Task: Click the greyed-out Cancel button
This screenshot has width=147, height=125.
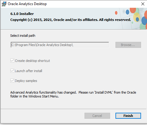Action: [x=97, y=116]
